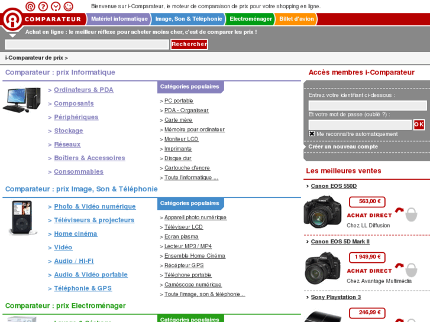The height and width of the screenshot is (322, 430).
Task: Click 'Toute l'informatique ...' link
Action: 191,177
